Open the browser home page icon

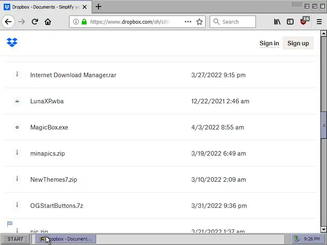pyautogui.click(x=48, y=22)
